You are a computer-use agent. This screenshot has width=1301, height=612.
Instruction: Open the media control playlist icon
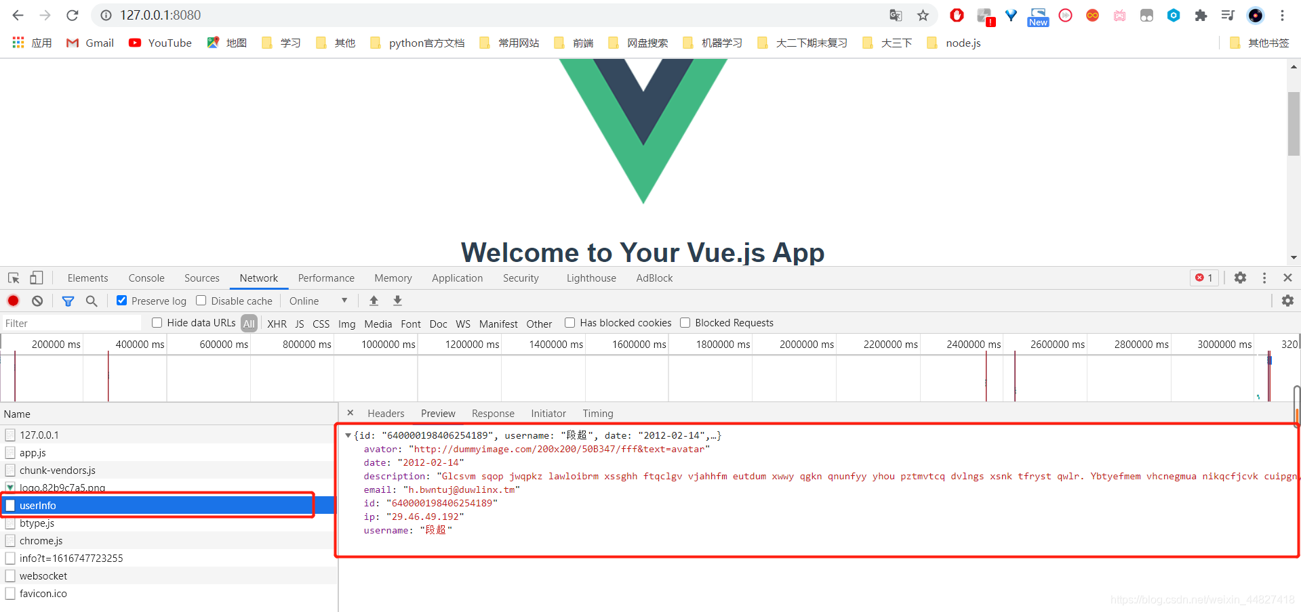1228,15
